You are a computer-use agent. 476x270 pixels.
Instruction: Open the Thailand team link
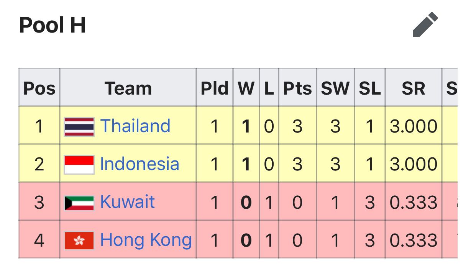tap(135, 126)
